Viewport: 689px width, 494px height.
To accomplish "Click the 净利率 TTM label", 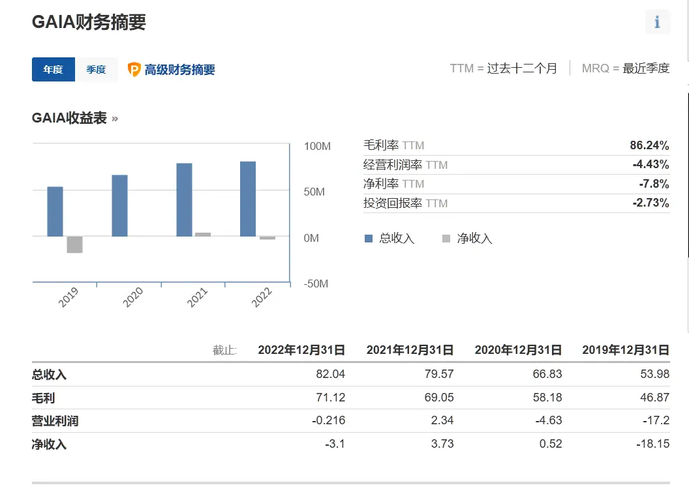I will [x=393, y=184].
